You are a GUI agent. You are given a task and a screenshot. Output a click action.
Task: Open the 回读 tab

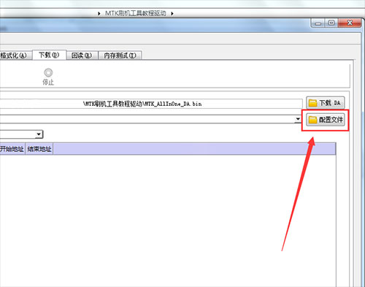(x=82, y=56)
